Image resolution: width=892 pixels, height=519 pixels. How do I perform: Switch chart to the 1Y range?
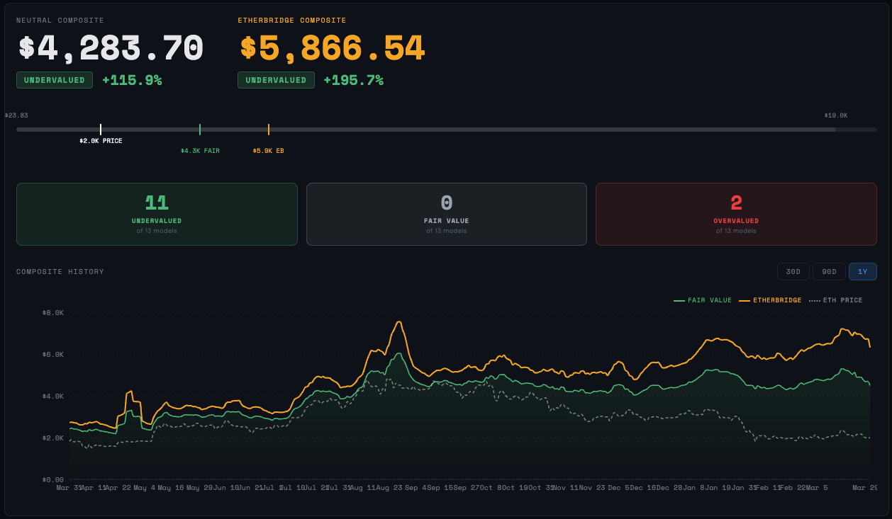[863, 272]
